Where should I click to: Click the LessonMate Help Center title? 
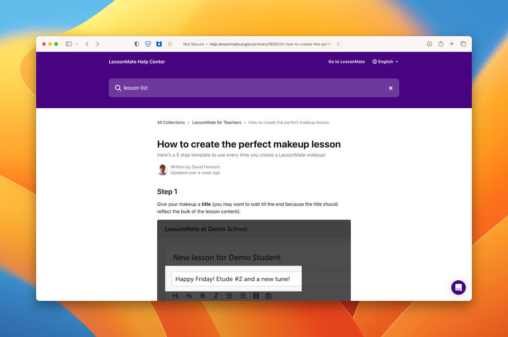[137, 62]
